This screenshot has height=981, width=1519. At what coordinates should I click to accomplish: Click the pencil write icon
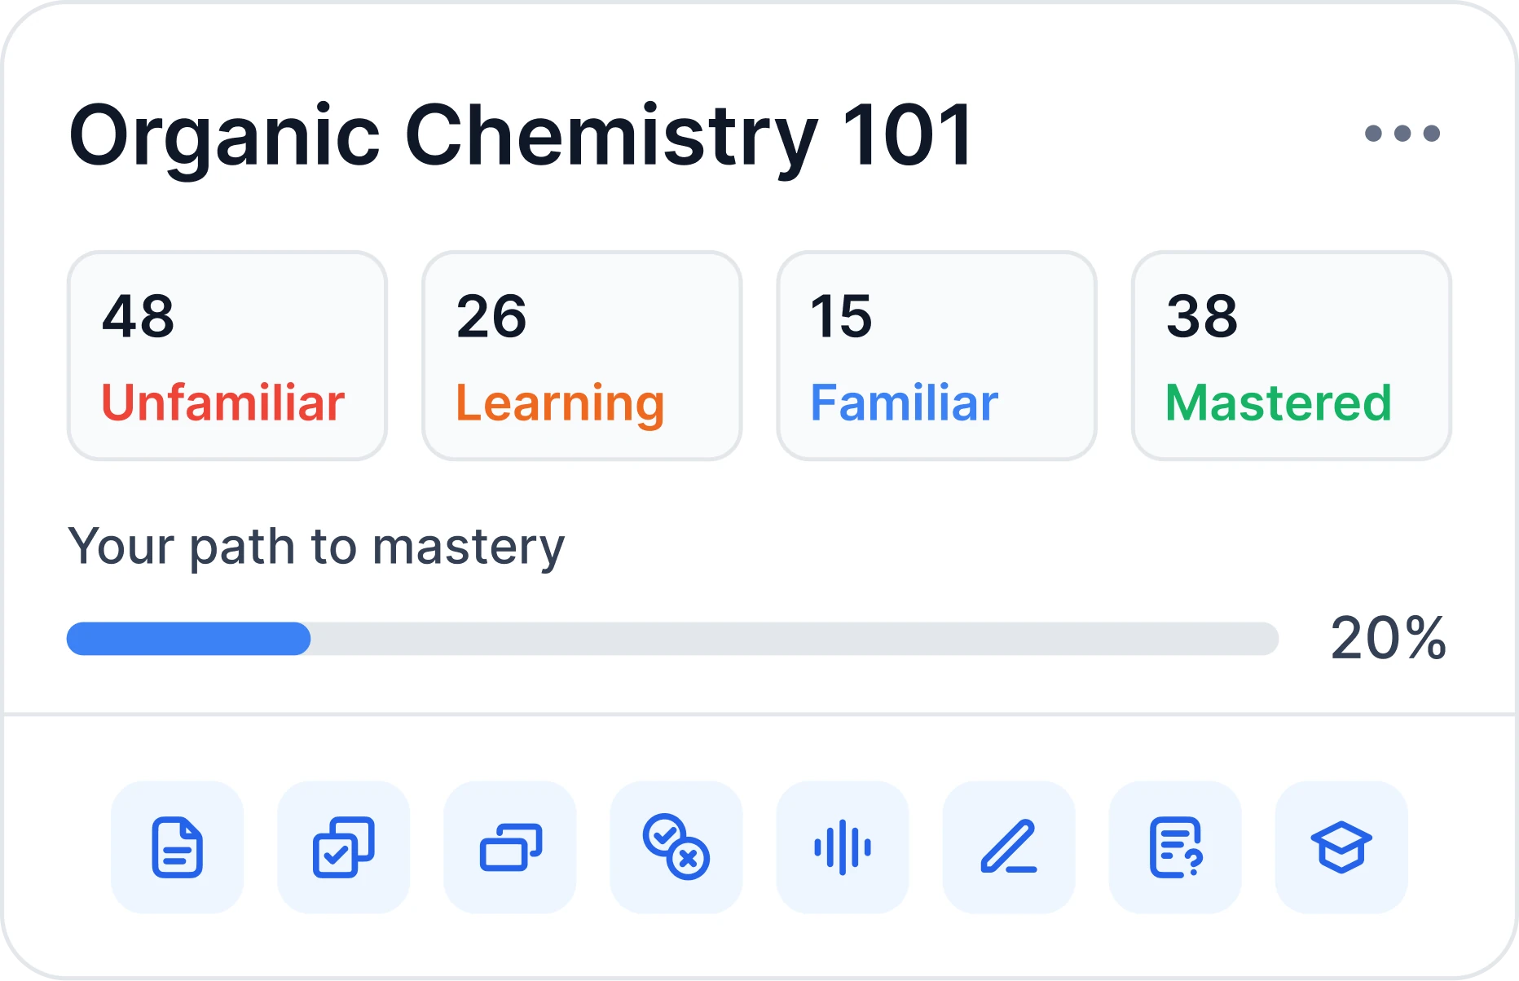[1009, 847]
